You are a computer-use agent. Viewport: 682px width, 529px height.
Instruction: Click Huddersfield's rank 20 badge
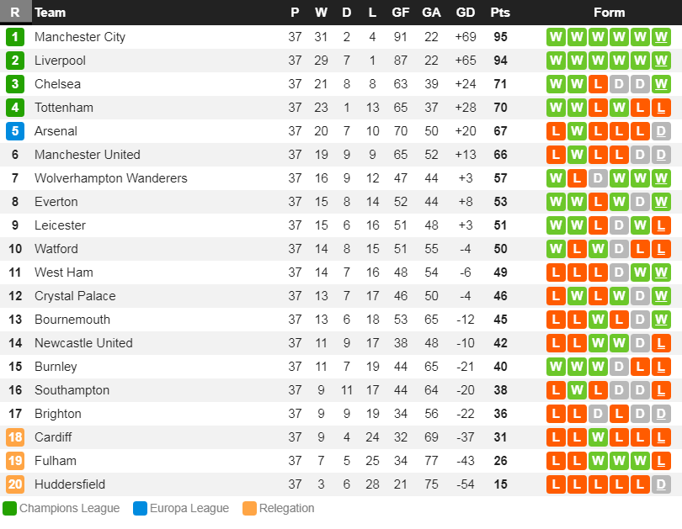tap(15, 484)
